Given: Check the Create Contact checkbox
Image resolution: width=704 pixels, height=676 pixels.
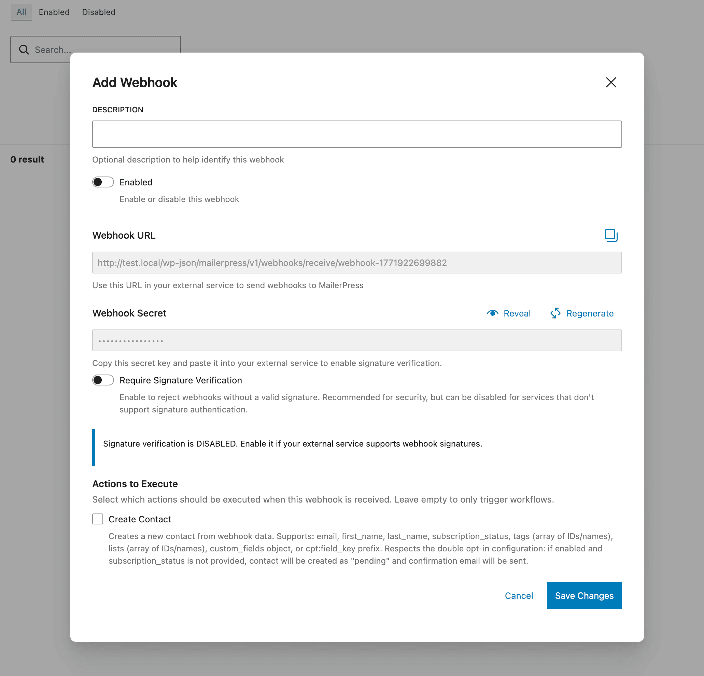Looking at the screenshot, I should click(97, 519).
